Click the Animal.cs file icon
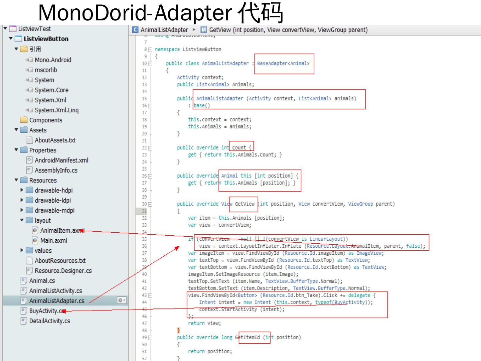This screenshot has height=361, width=481. coord(24,280)
